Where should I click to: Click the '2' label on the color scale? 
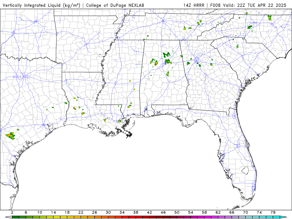coord(12,212)
